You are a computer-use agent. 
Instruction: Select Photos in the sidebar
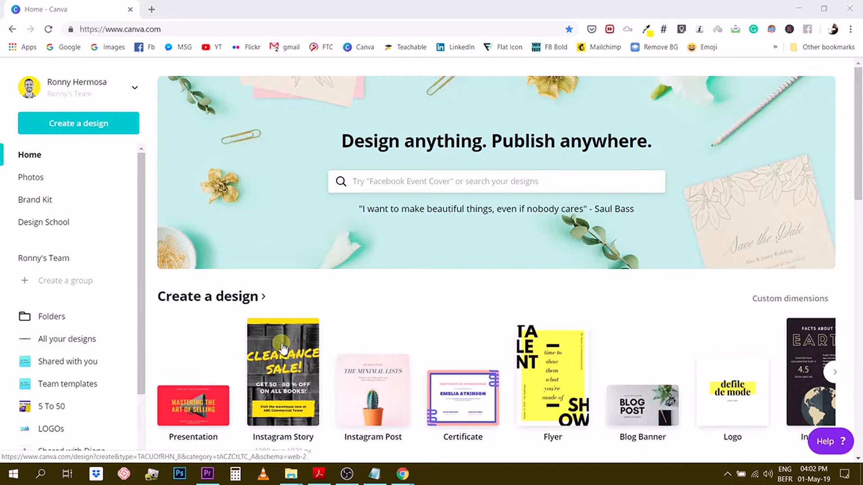(x=31, y=177)
